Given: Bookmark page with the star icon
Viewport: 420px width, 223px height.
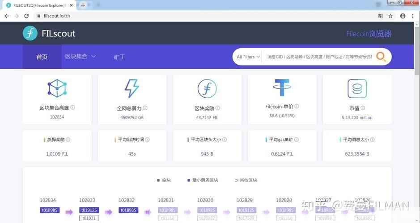Looking at the screenshot, I should click(x=390, y=16).
